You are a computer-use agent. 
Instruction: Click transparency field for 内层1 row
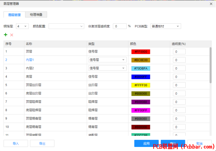point(179,60)
